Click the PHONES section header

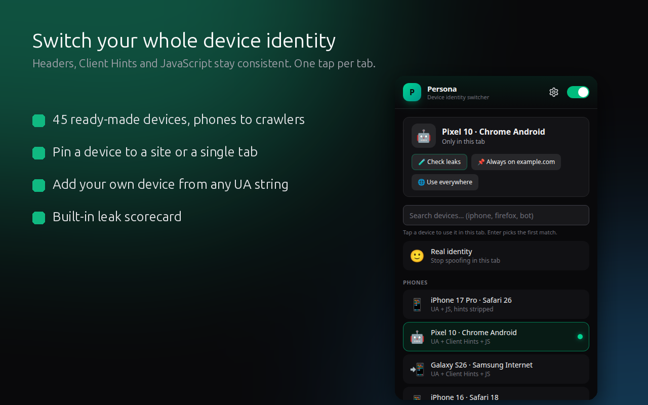pos(415,282)
